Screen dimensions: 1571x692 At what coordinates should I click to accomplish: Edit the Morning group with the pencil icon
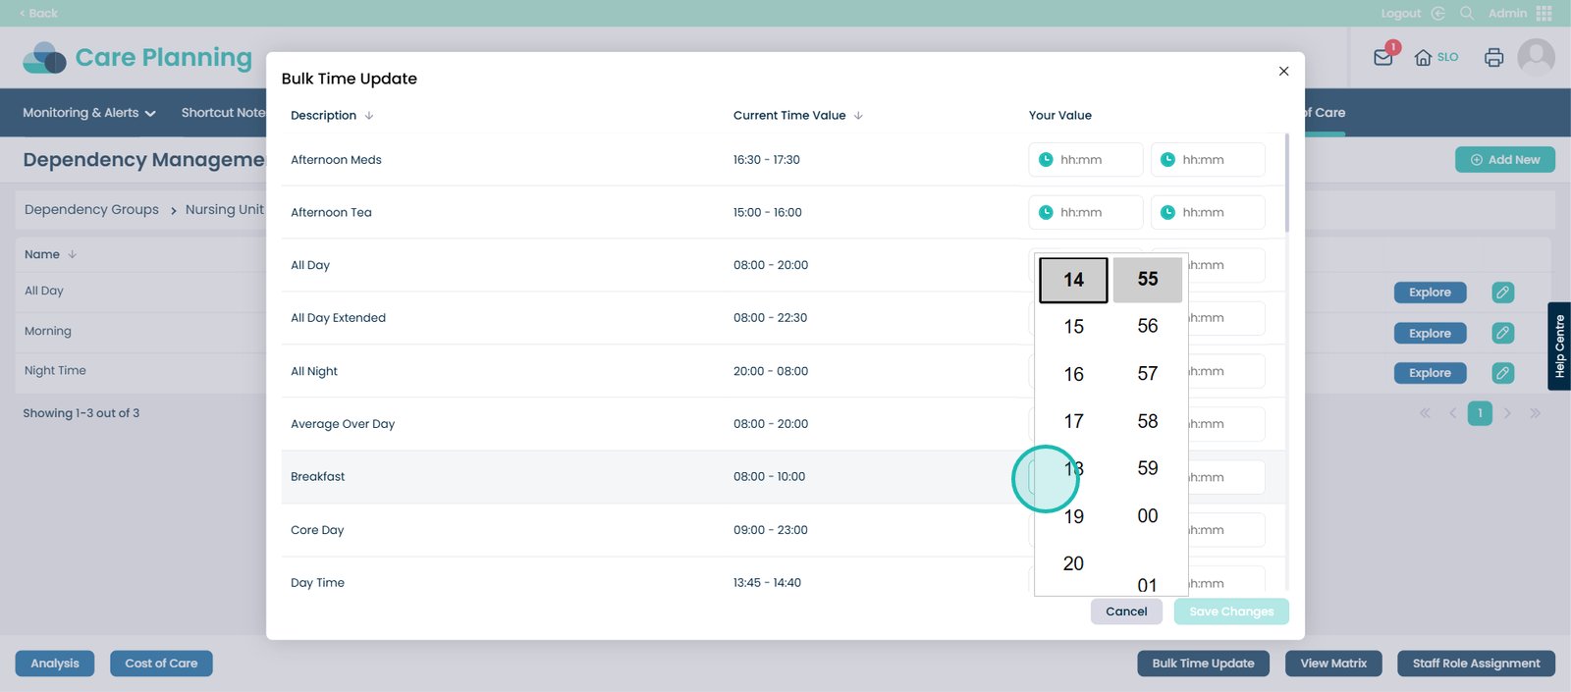tap(1502, 333)
